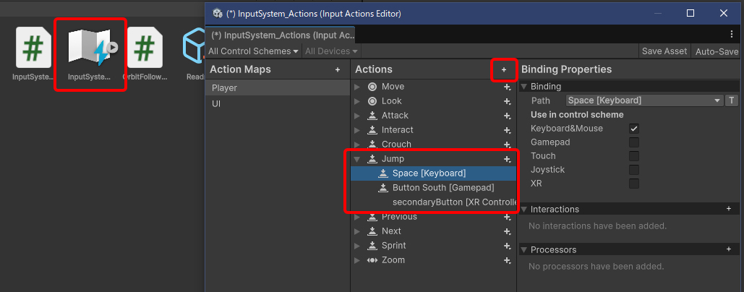Select the UI action map
744x292 pixels.
[x=278, y=103]
